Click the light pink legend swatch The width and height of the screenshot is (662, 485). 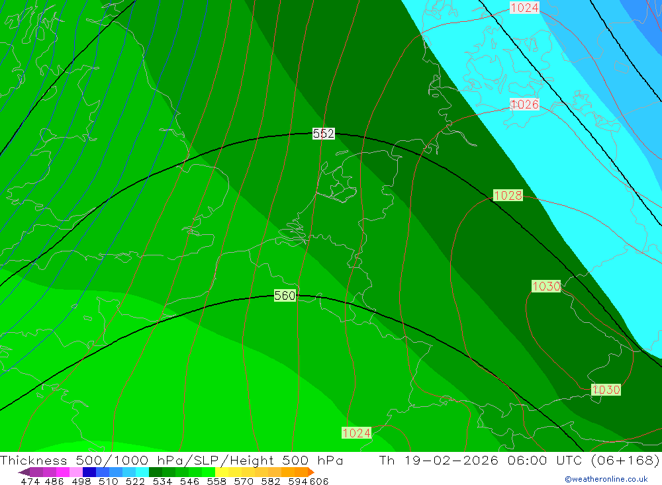(76, 472)
